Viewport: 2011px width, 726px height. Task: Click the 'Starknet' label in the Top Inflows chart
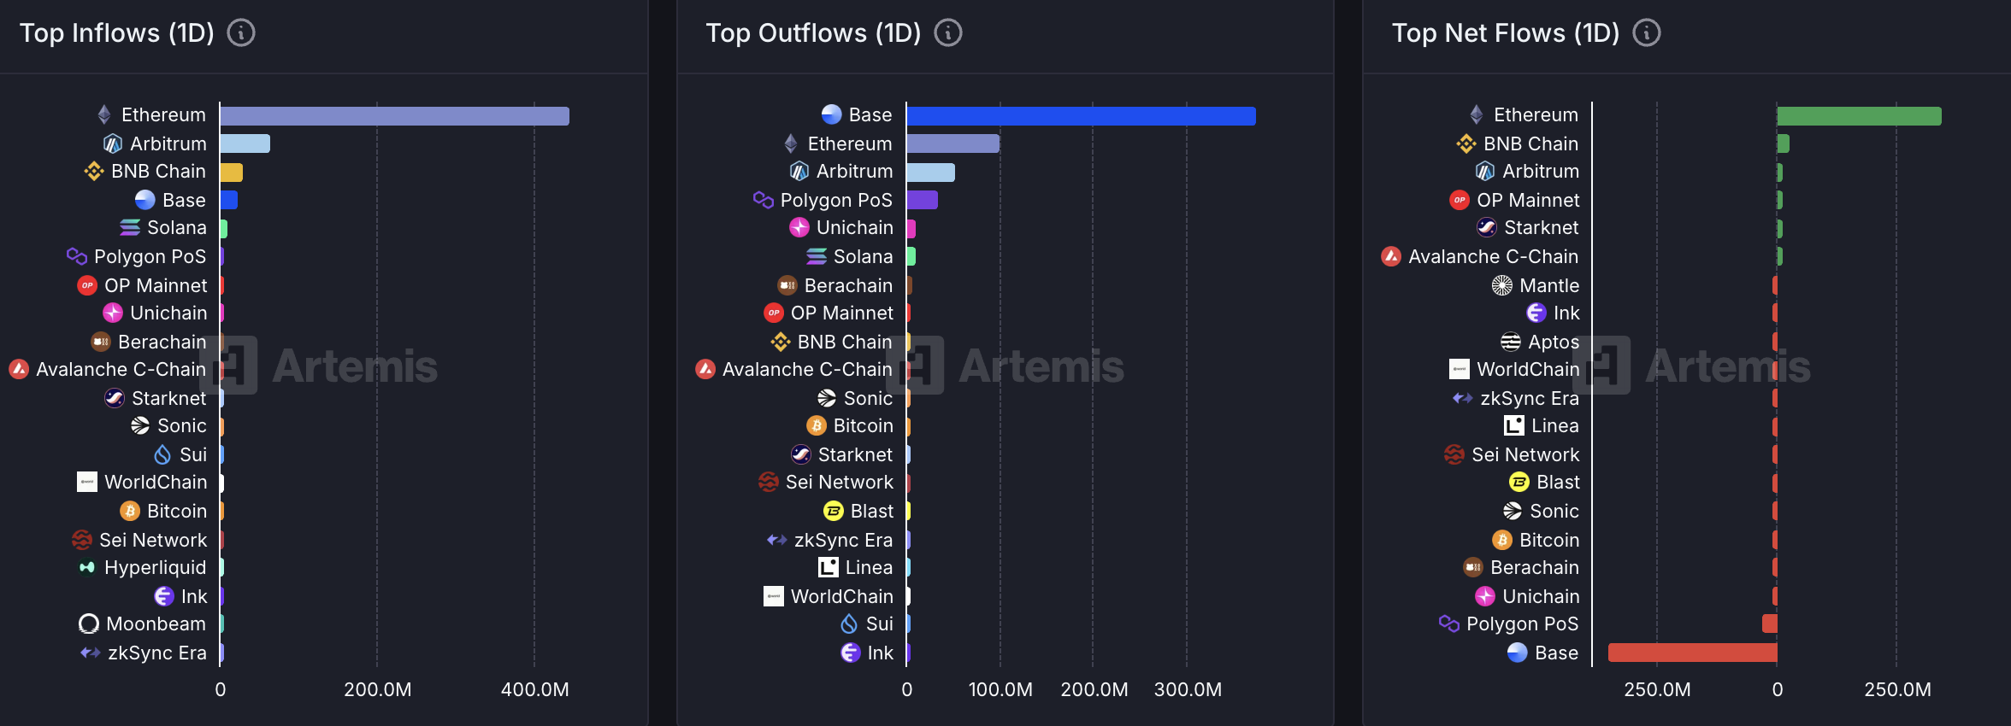(x=169, y=398)
